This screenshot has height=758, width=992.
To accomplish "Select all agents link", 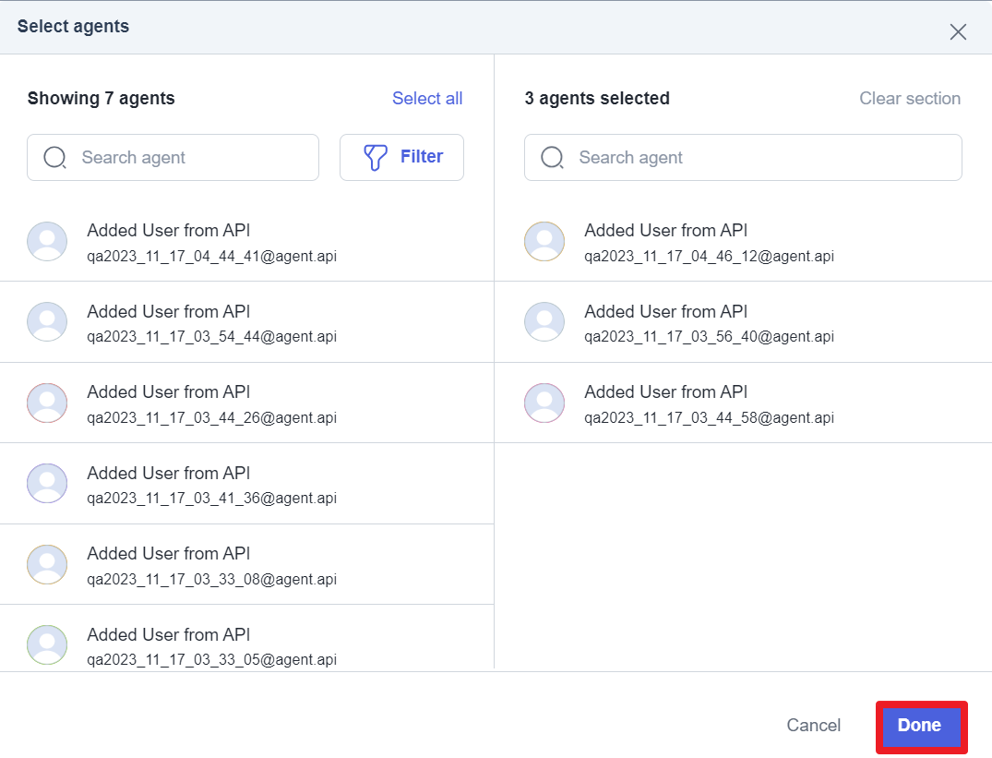I will pos(427,98).
